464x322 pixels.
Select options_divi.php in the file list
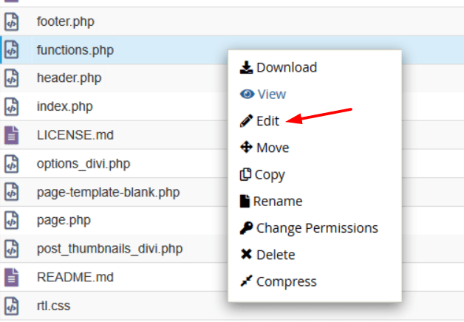[x=83, y=164]
